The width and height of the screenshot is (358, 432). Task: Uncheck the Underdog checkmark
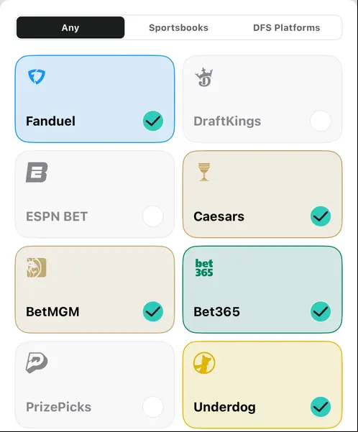(321, 407)
